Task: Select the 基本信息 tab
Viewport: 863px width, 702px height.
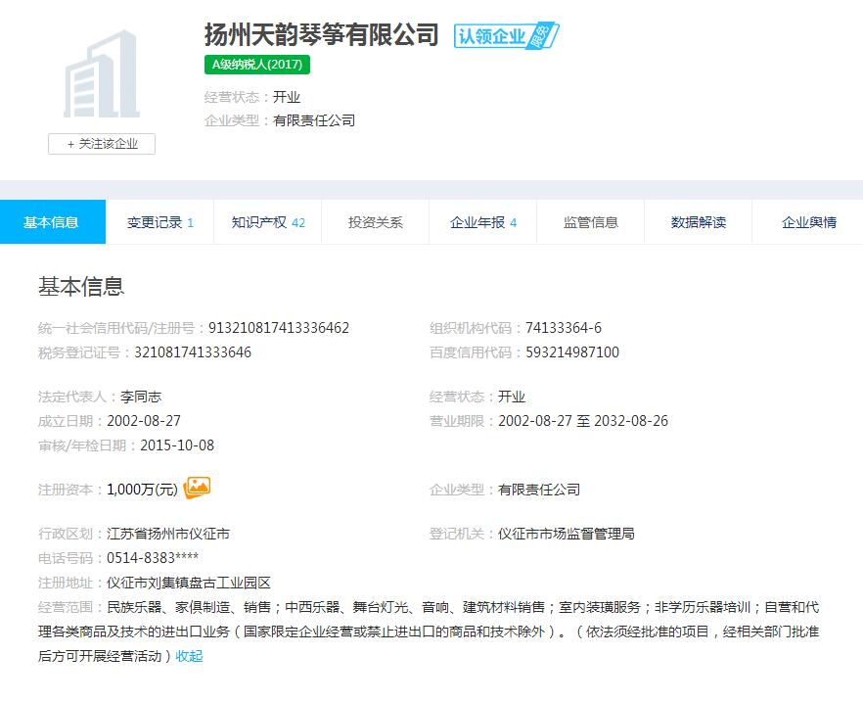Action: pos(53,222)
